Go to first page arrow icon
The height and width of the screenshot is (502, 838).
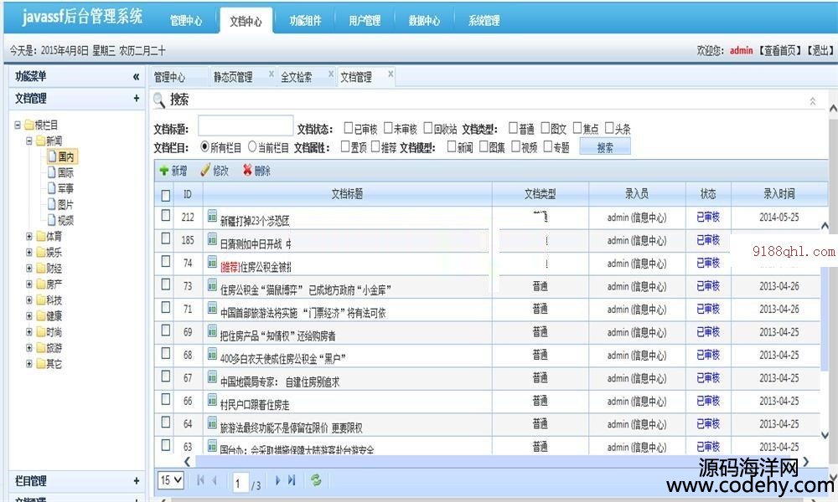pos(200,480)
